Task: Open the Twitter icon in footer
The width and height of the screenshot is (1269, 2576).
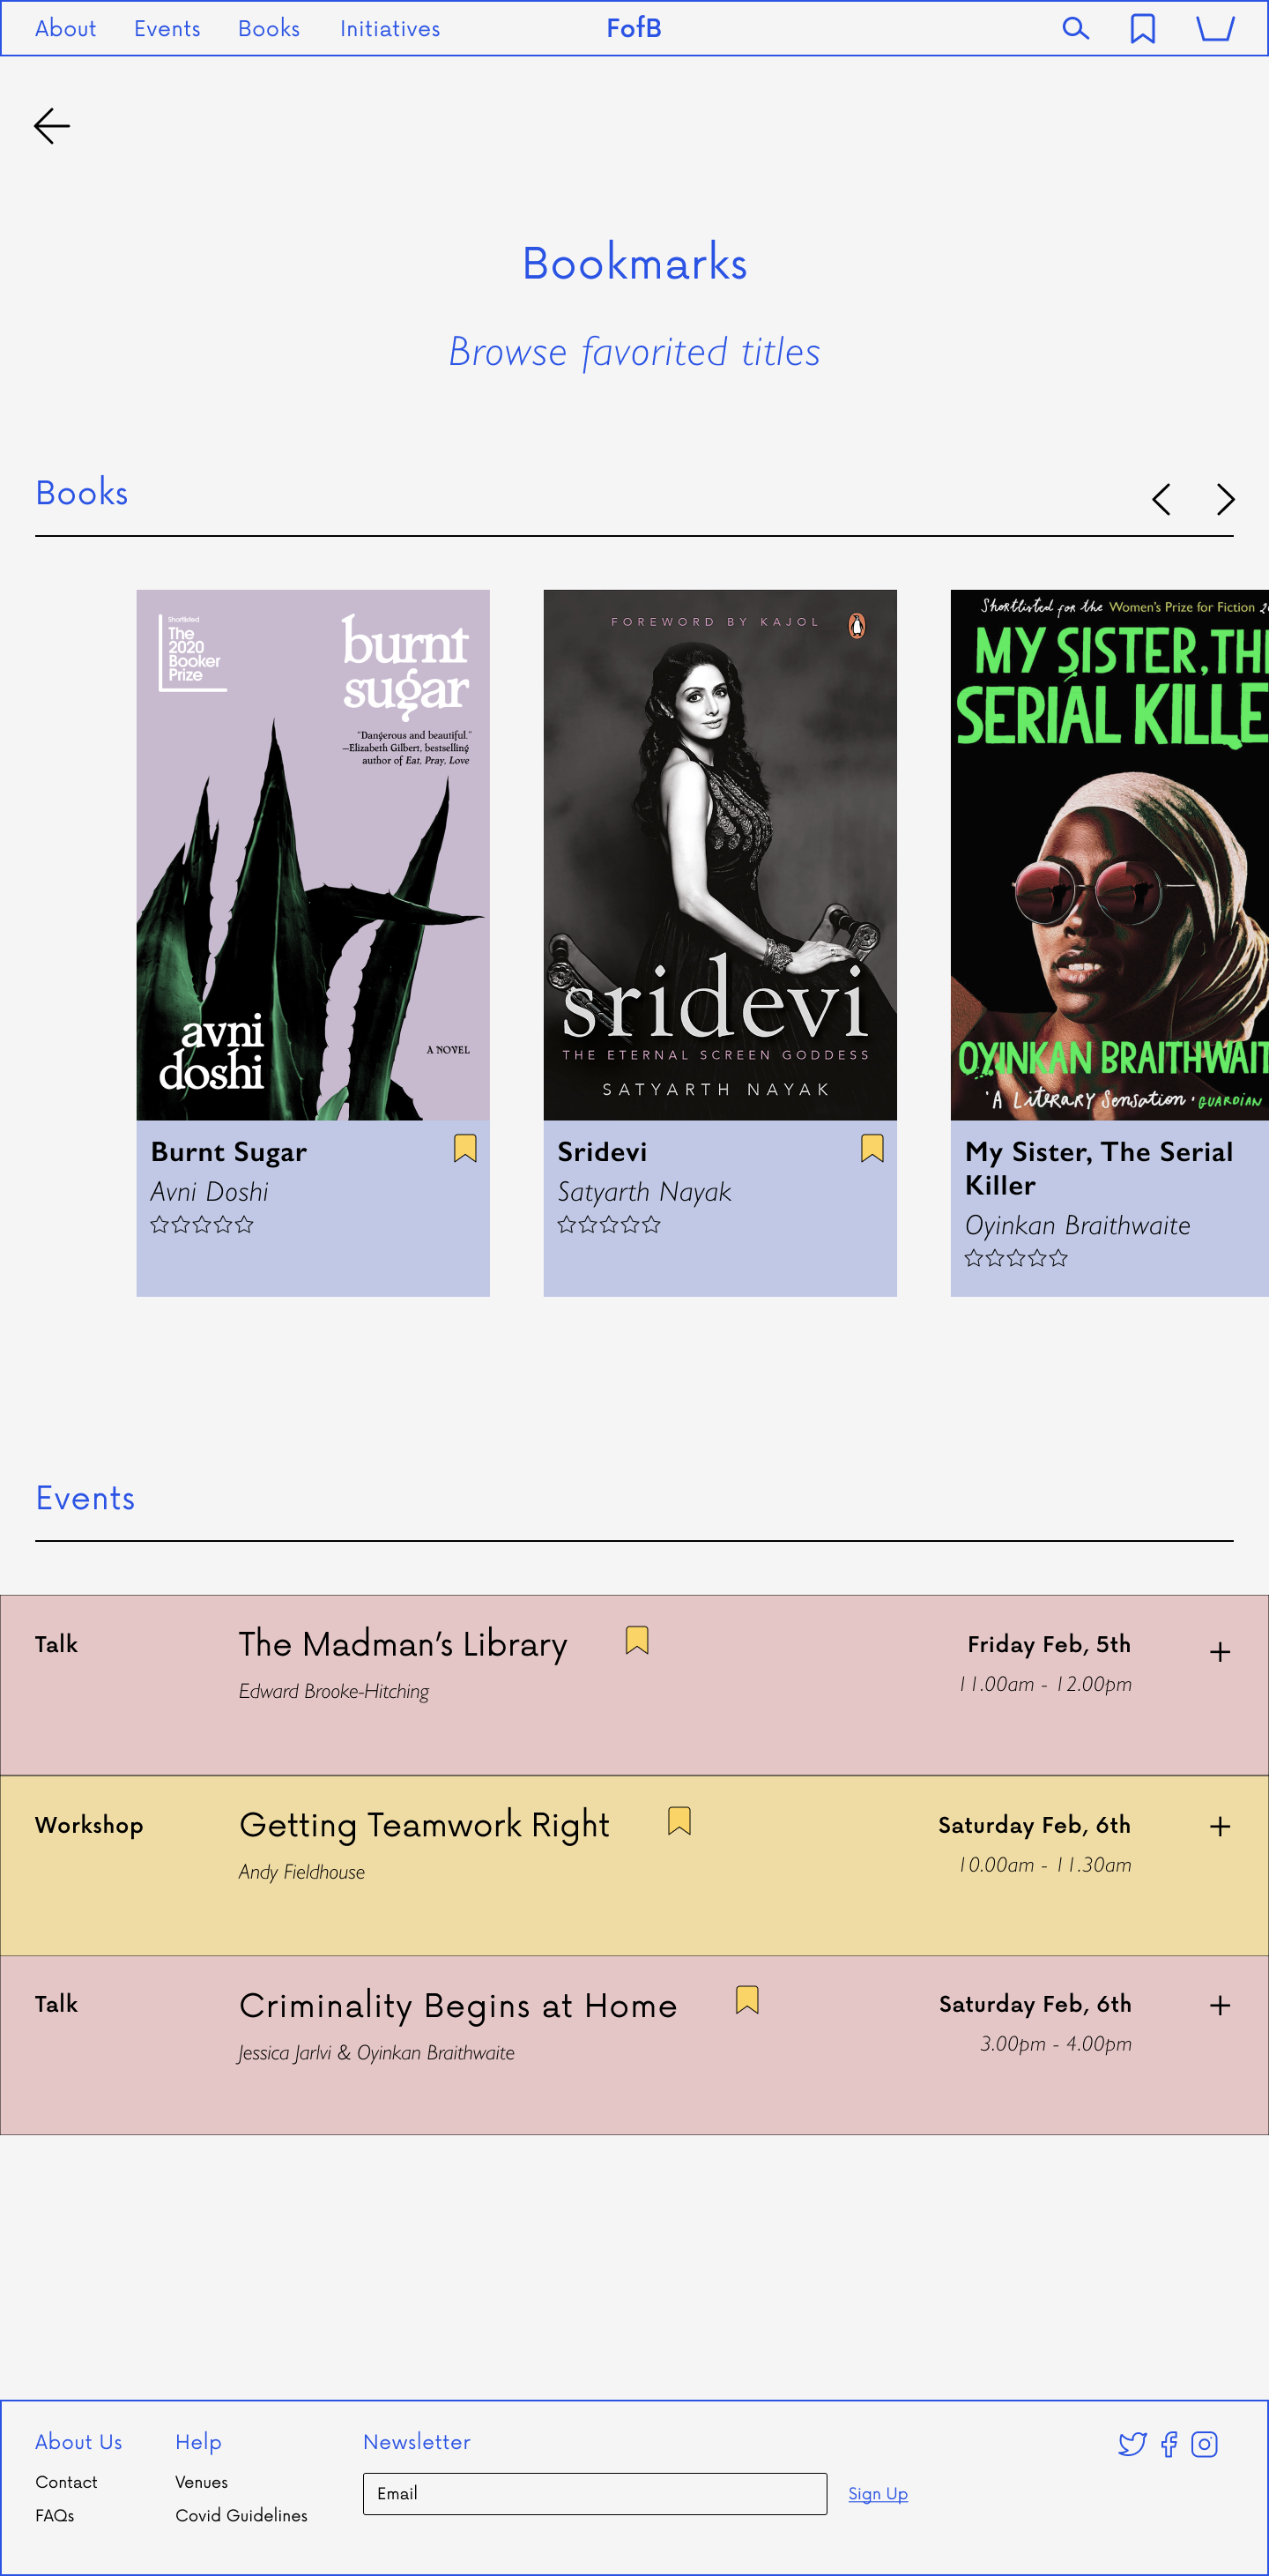Action: (1132, 2444)
